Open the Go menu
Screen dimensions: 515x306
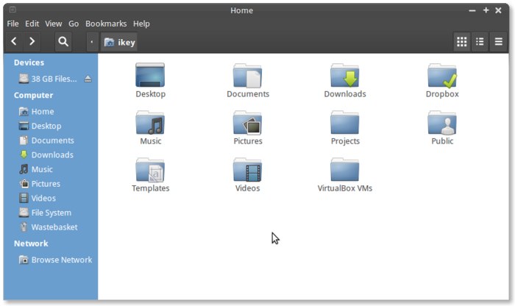pyautogui.click(x=74, y=24)
